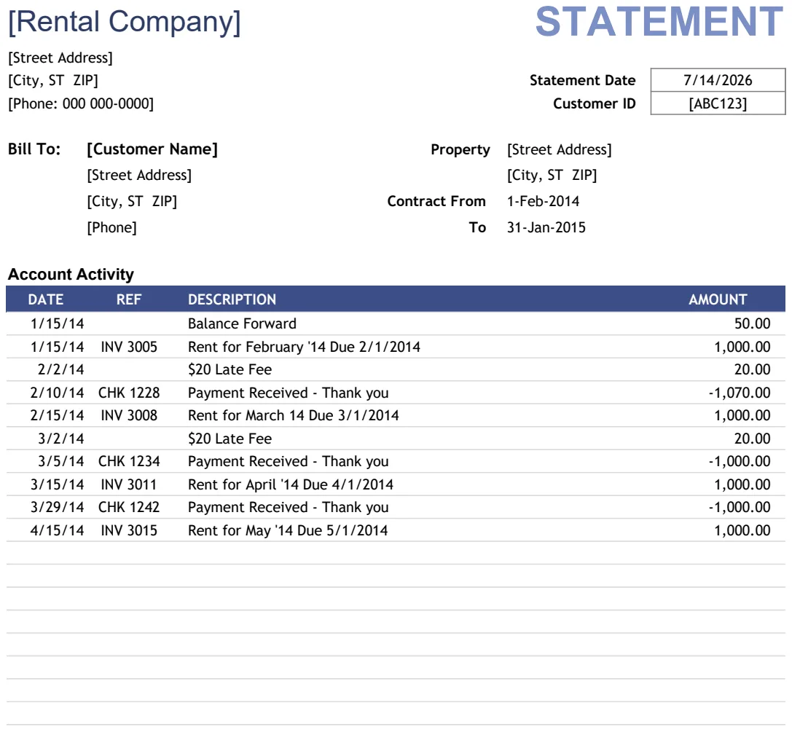
Task: Select reference INV 3008
Action: point(129,415)
